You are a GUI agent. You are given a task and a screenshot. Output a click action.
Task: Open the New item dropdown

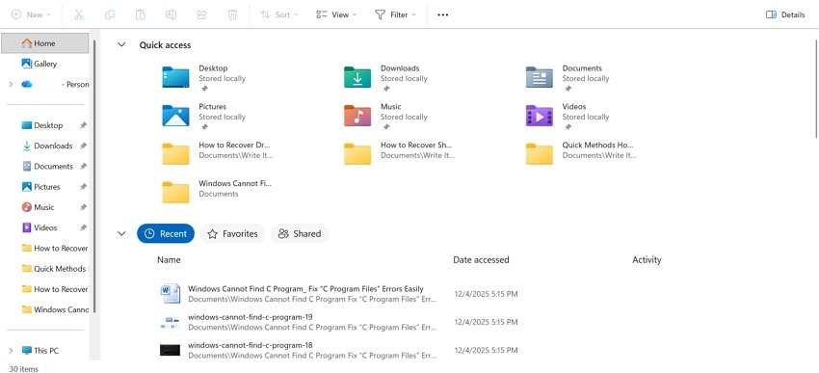(x=32, y=14)
